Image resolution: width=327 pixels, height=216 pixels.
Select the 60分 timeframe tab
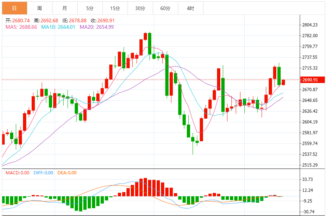coord(165,8)
